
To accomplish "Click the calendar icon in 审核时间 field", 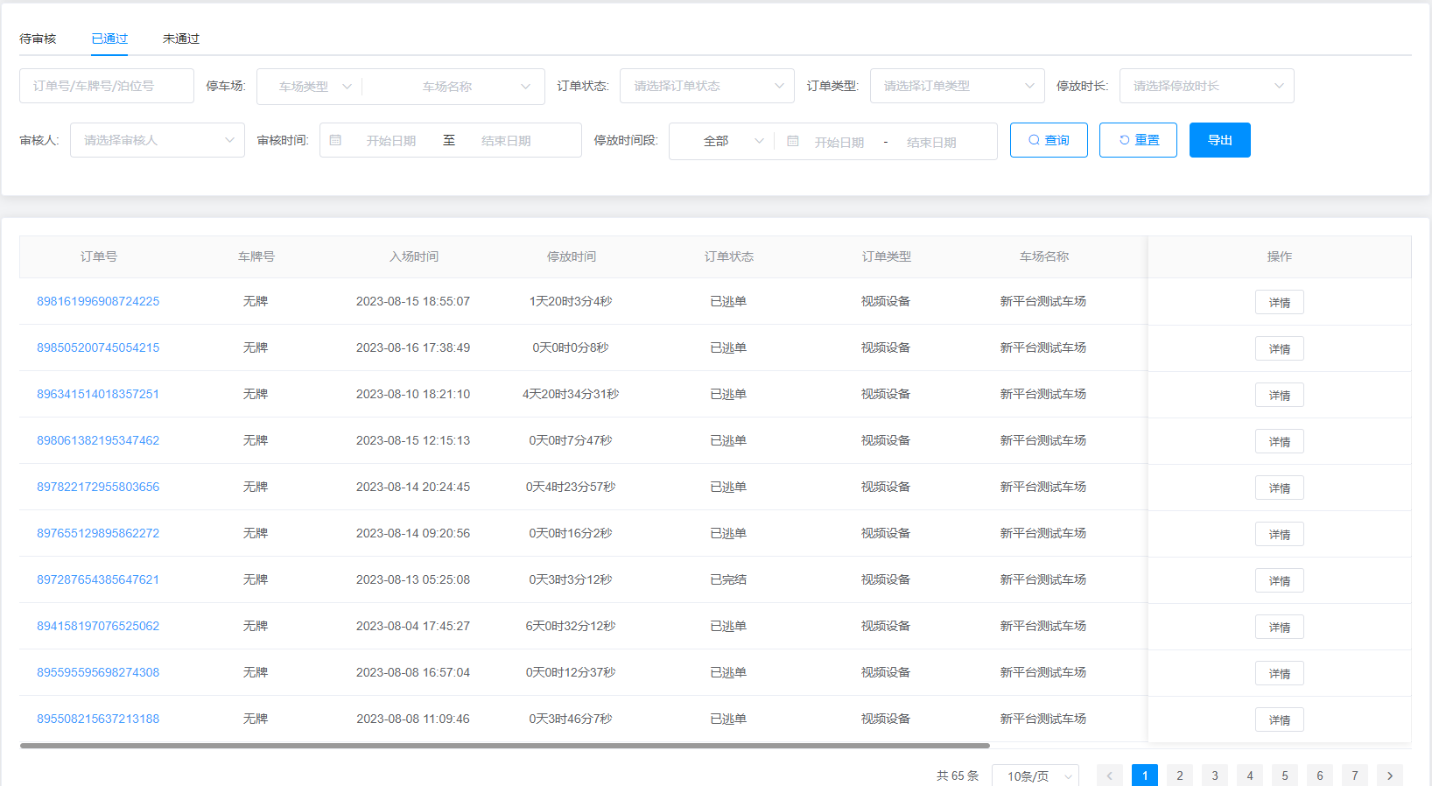I will 335,140.
